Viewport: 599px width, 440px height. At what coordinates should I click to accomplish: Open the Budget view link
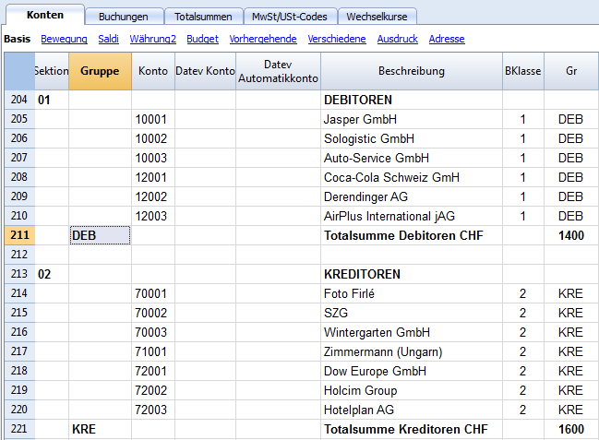202,39
